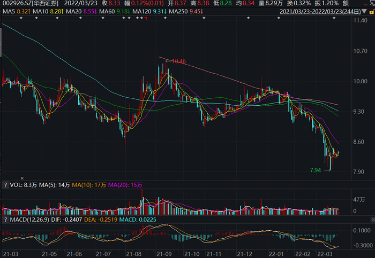The image size is (375, 258).
Task: Click the amplitude value 振1.20%
Action: (x=326, y=3)
